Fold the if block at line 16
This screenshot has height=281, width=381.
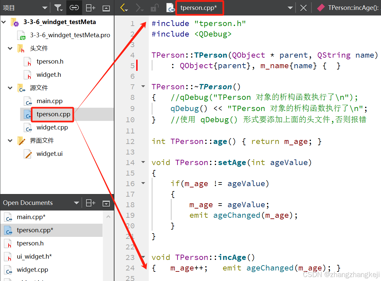point(143,183)
